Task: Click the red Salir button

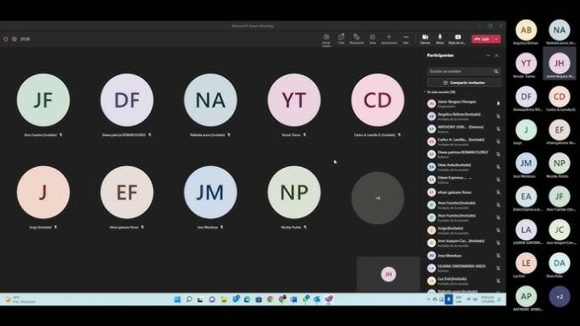Action: pyautogui.click(x=482, y=39)
